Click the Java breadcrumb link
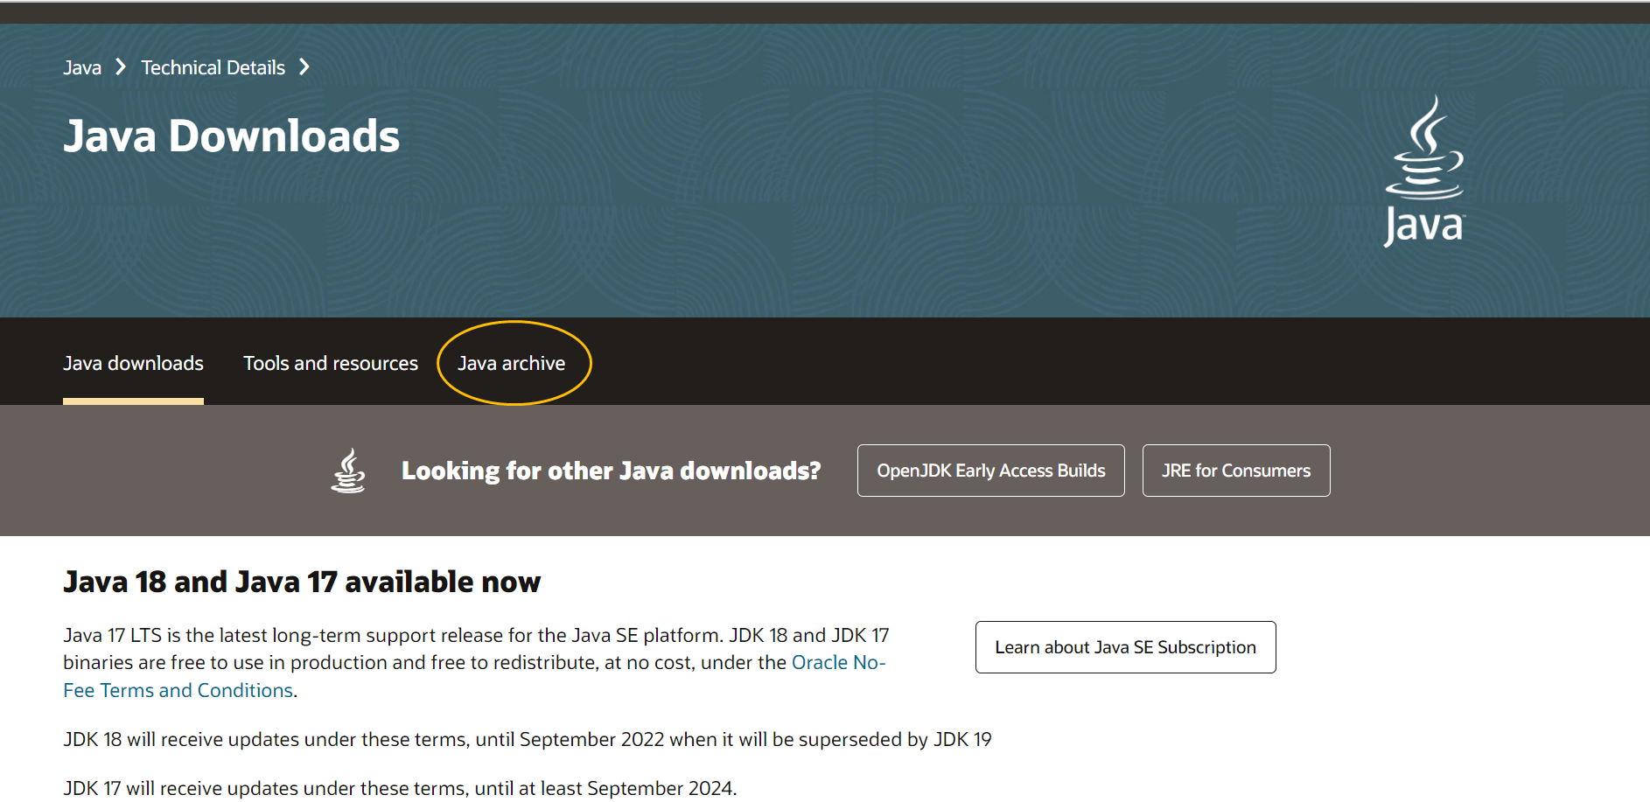 (x=82, y=67)
